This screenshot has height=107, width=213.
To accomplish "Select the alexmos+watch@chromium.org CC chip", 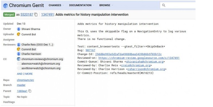I will point(39,63).
